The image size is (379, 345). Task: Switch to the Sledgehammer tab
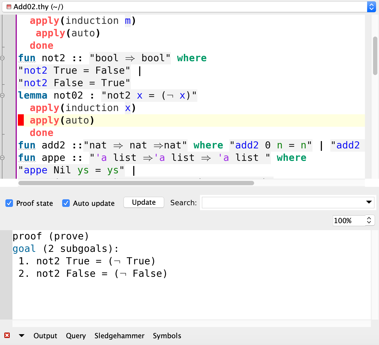point(119,336)
